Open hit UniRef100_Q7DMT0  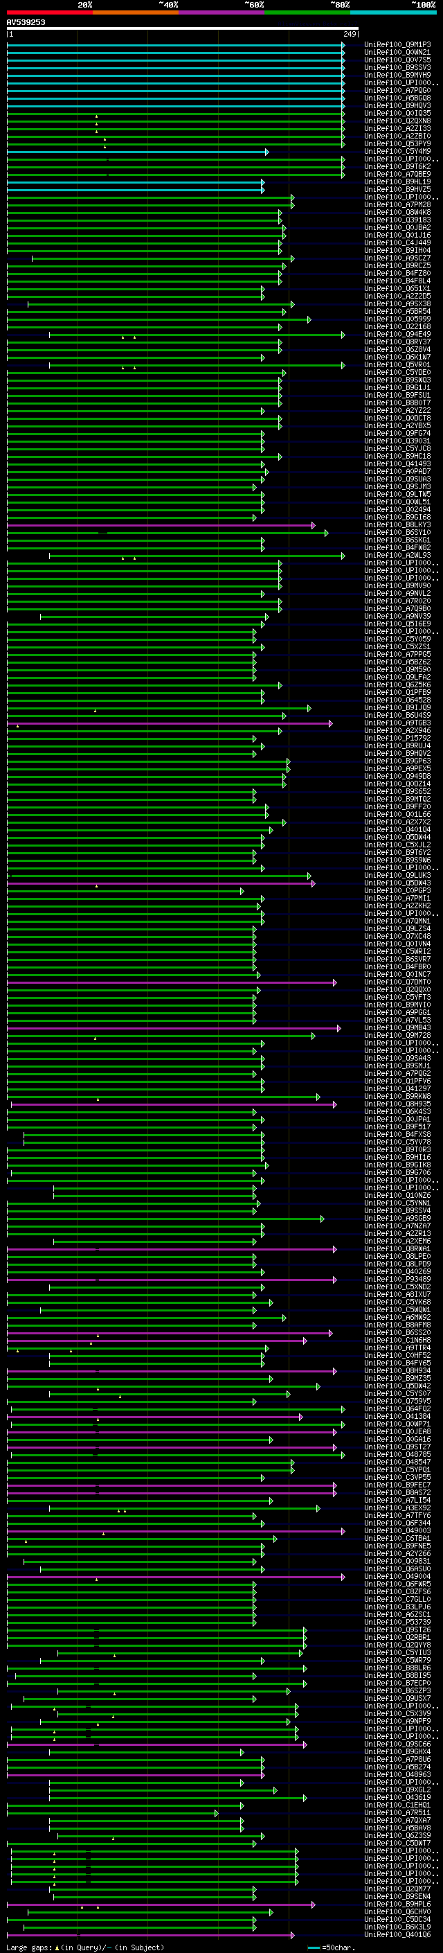[x=397, y=982]
